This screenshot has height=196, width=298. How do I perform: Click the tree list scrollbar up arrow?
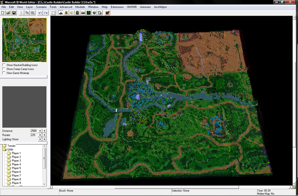(x=45, y=146)
